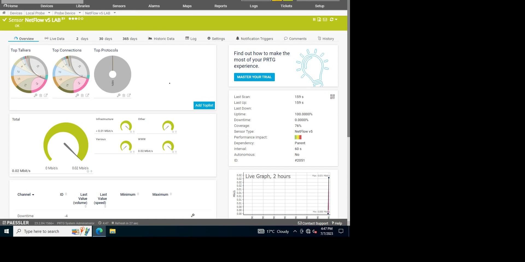Click the home breadcrumb icon
Viewport: 525px width, 262px height.
pyautogui.click(x=4, y=13)
